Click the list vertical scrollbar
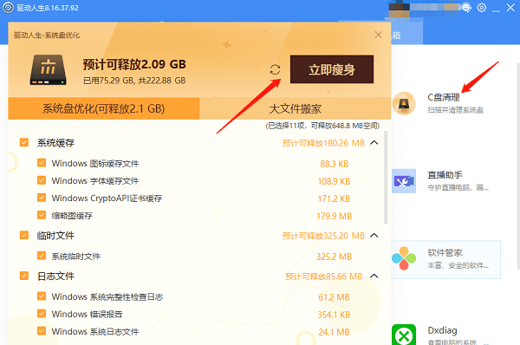The height and width of the screenshot is (345, 520). 386,178
